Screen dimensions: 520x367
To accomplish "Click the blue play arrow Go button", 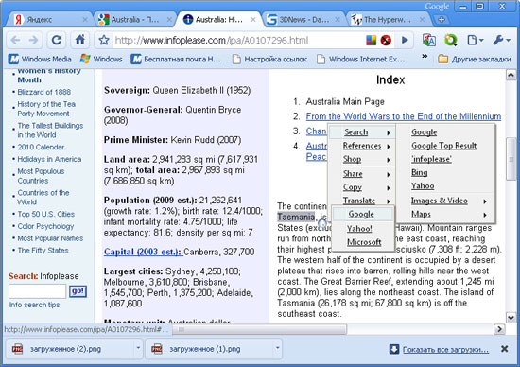I will point(405,40).
